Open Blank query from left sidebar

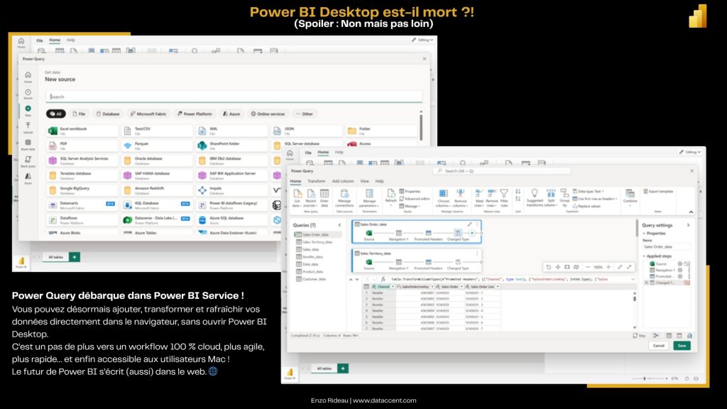[28, 160]
